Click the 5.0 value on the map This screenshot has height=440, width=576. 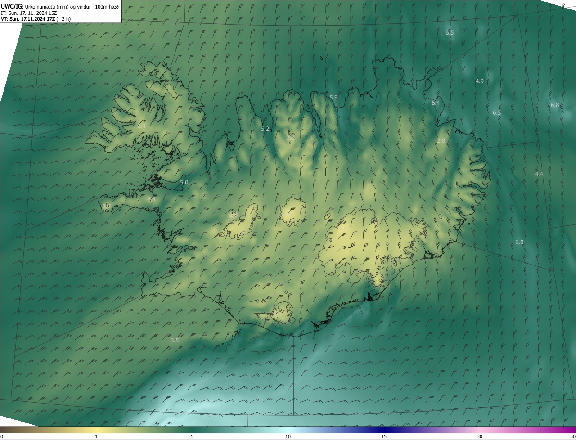(184, 183)
